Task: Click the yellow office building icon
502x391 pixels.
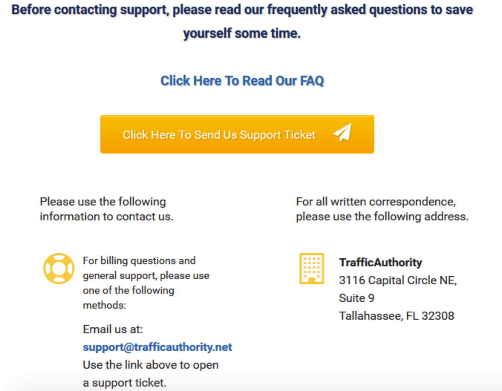Action: pos(312,269)
